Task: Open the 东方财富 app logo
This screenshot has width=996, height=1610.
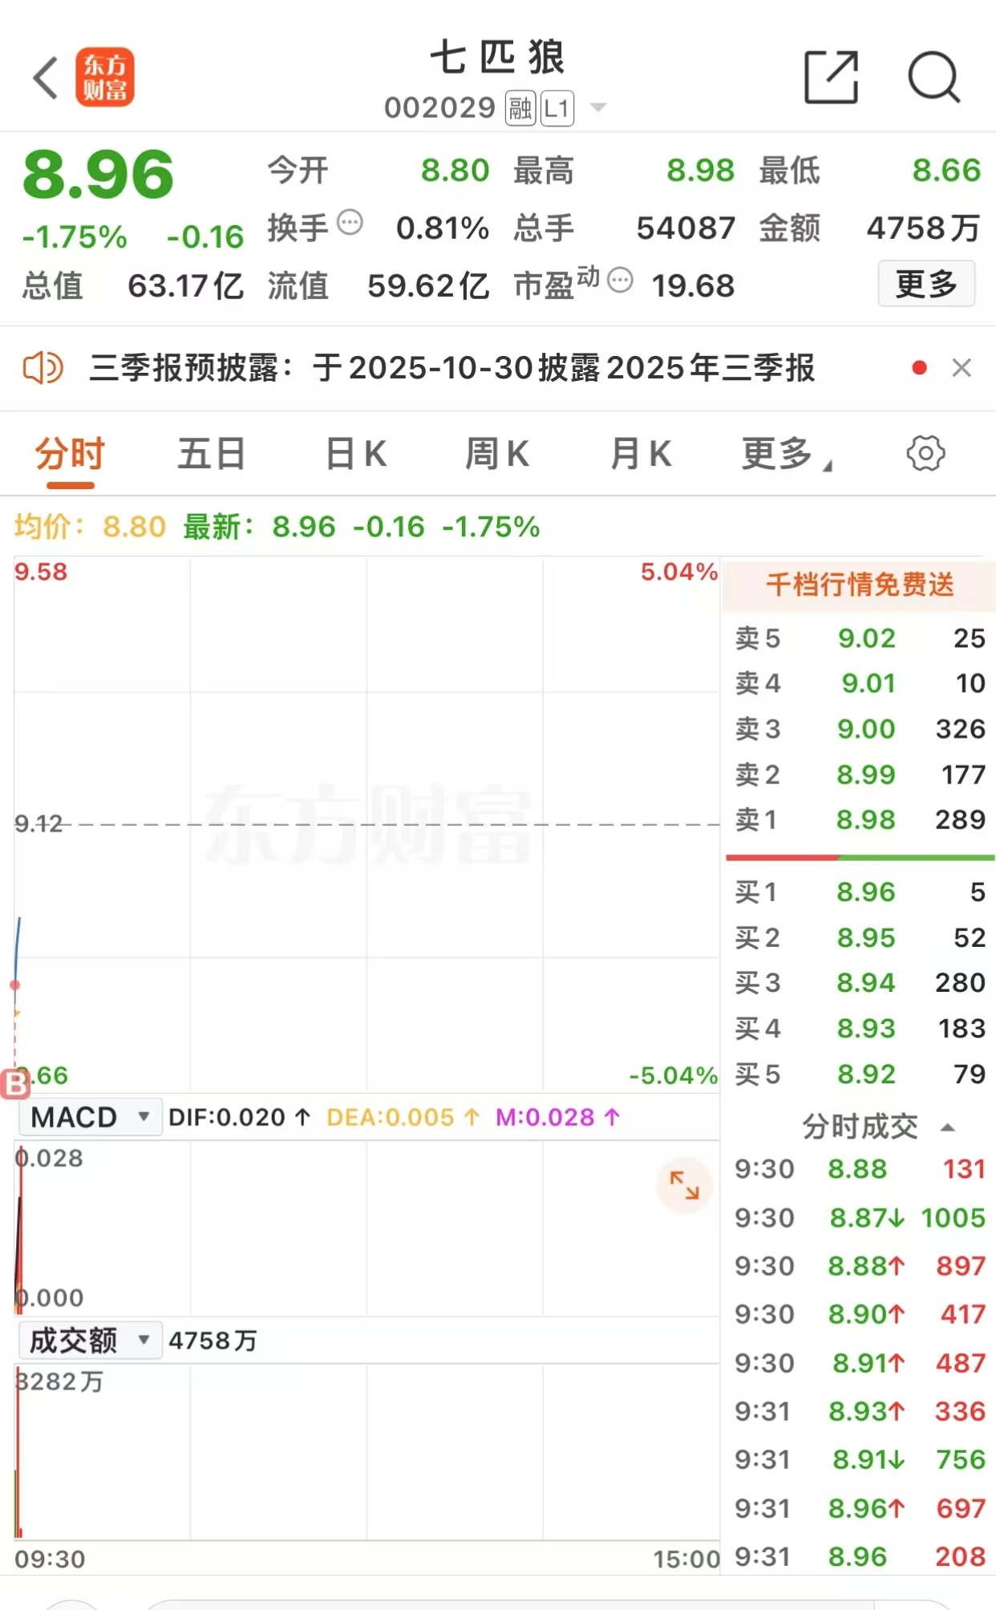Action: 105,77
